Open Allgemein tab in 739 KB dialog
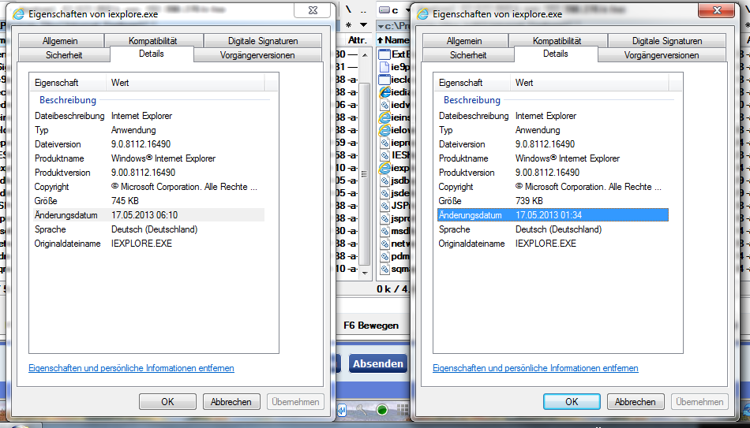 [x=464, y=41]
